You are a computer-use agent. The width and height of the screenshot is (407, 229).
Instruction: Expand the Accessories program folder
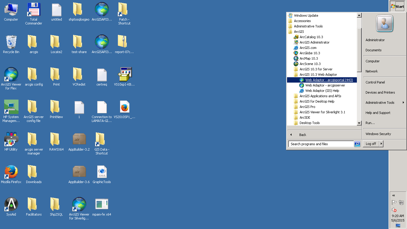tap(302, 21)
